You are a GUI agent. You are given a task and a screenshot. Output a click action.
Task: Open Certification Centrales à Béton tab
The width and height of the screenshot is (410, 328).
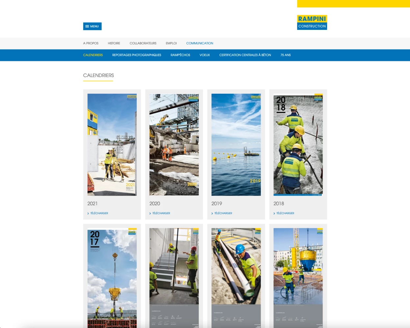coord(245,55)
